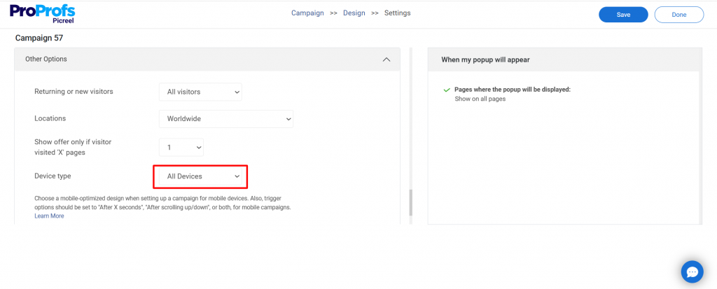This screenshot has width=717, height=289.
Task: Save the campaign settings
Action: [623, 15]
